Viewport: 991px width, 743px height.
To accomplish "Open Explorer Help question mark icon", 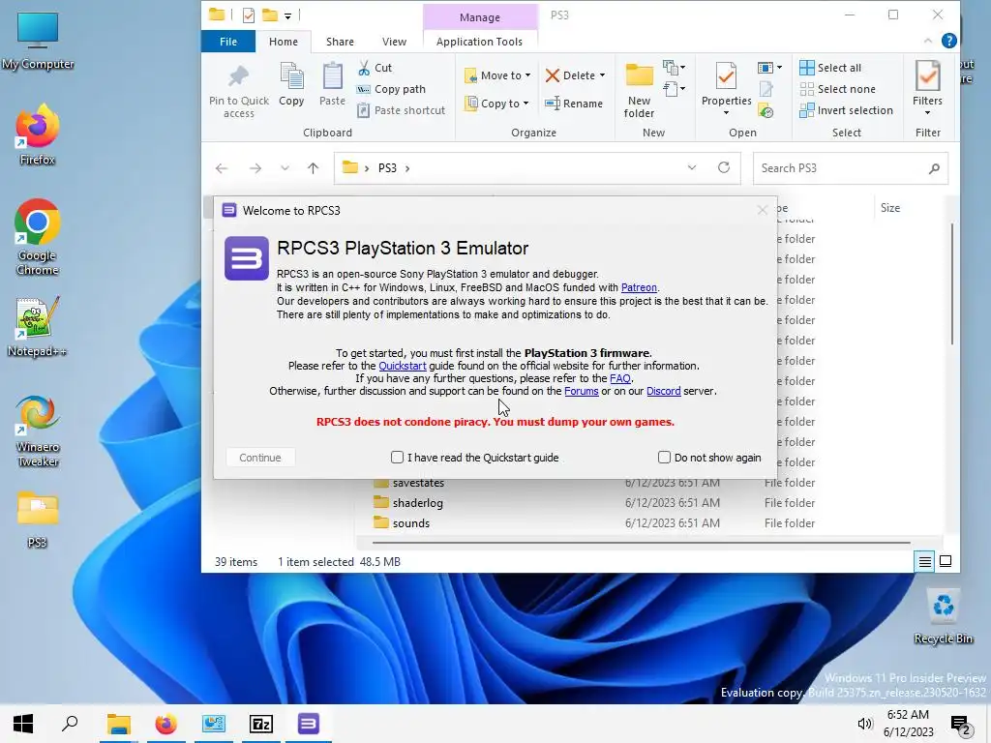I will pos(948,41).
